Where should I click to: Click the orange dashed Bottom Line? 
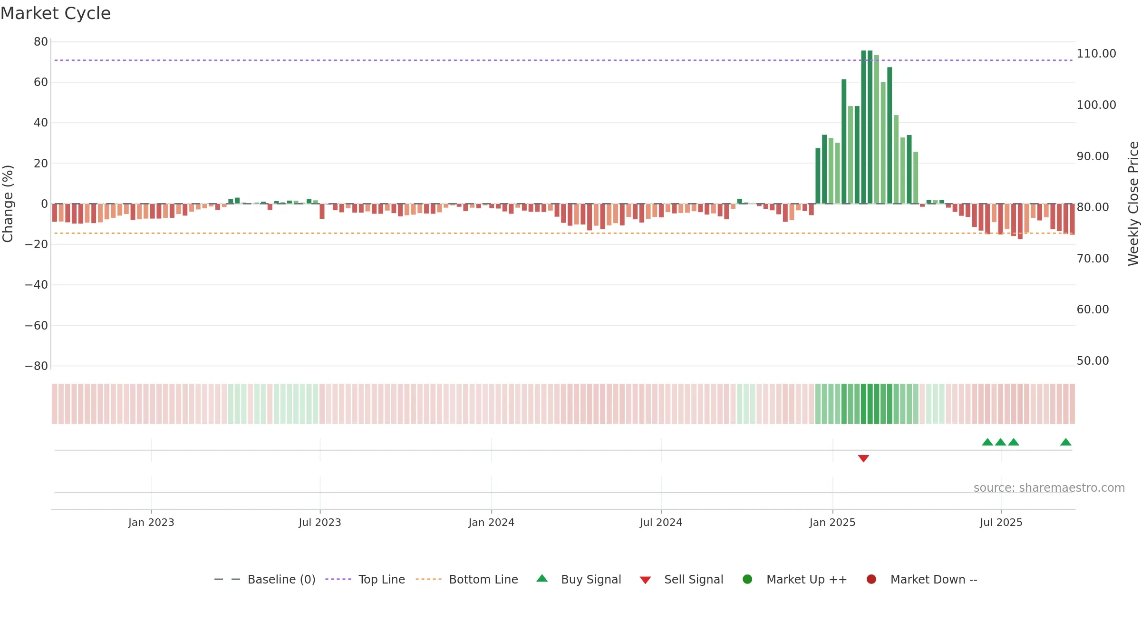click(x=563, y=233)
